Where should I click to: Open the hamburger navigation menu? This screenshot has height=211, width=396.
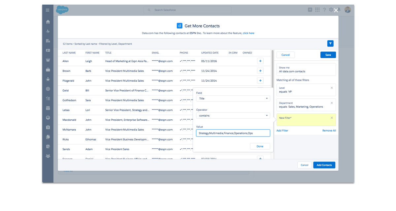pos(48,10)
